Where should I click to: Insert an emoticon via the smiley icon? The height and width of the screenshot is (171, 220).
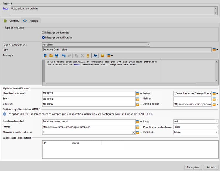103,56
